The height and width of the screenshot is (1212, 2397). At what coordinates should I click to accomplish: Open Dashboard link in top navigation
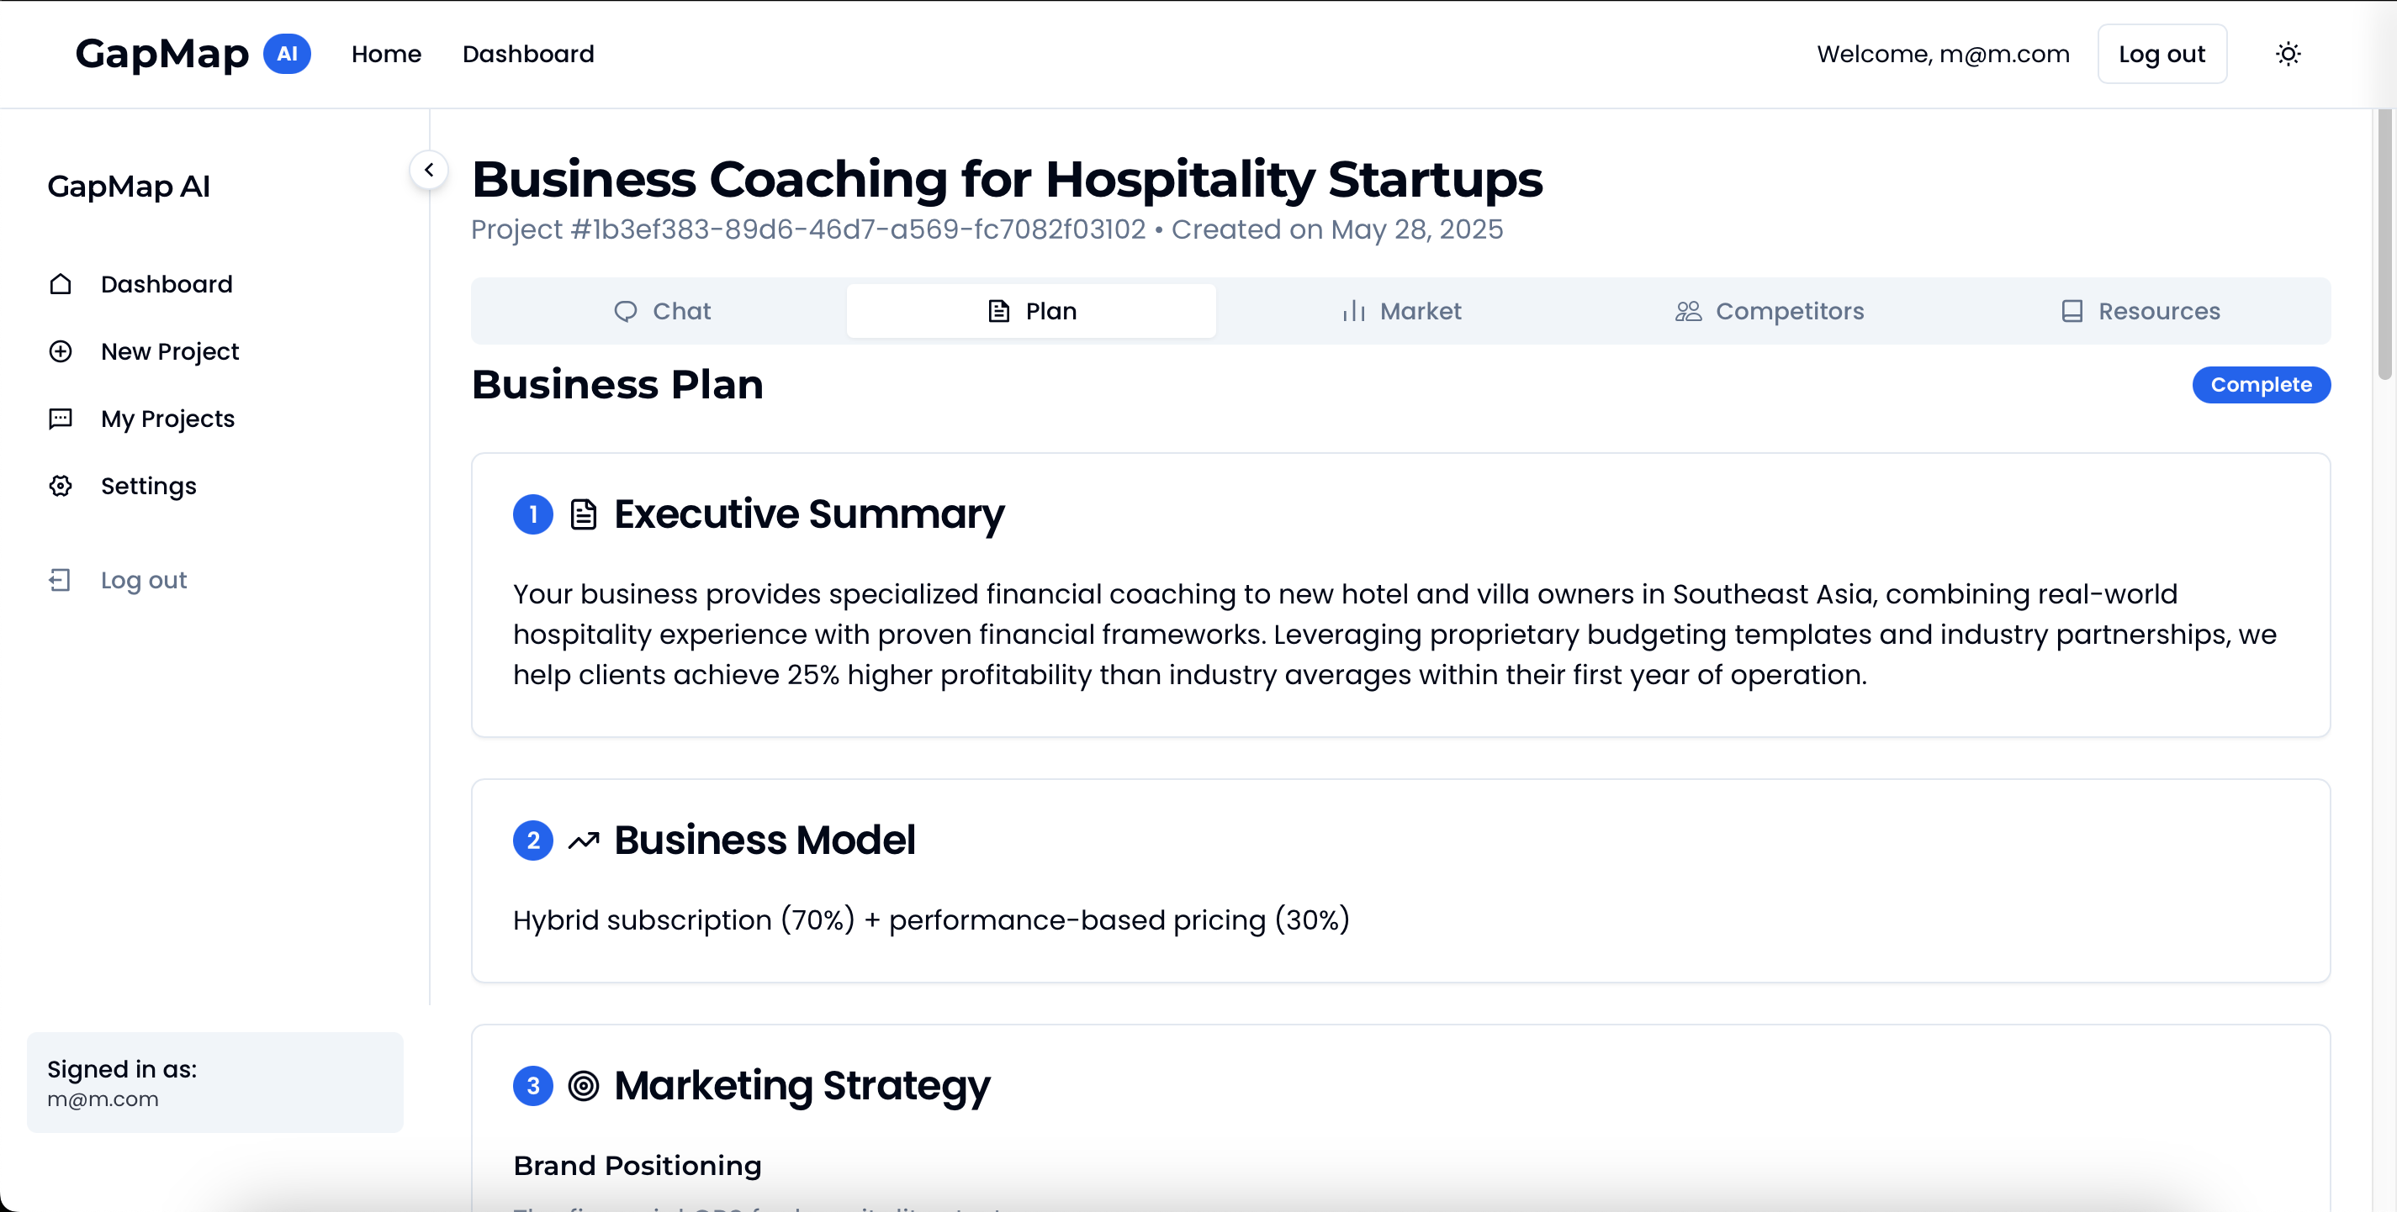pyautogui.click(x=527, y=54)
